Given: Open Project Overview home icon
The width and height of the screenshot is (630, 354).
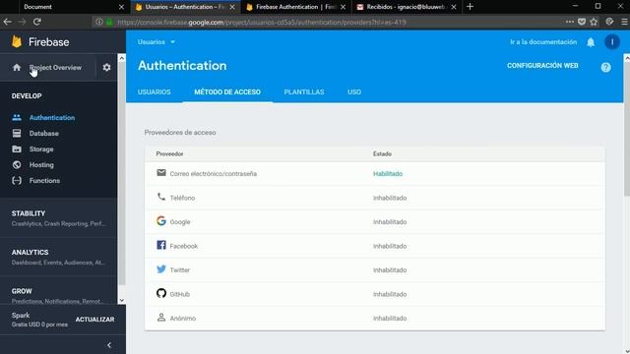Looking at the screenshot, I should point(17,68).
